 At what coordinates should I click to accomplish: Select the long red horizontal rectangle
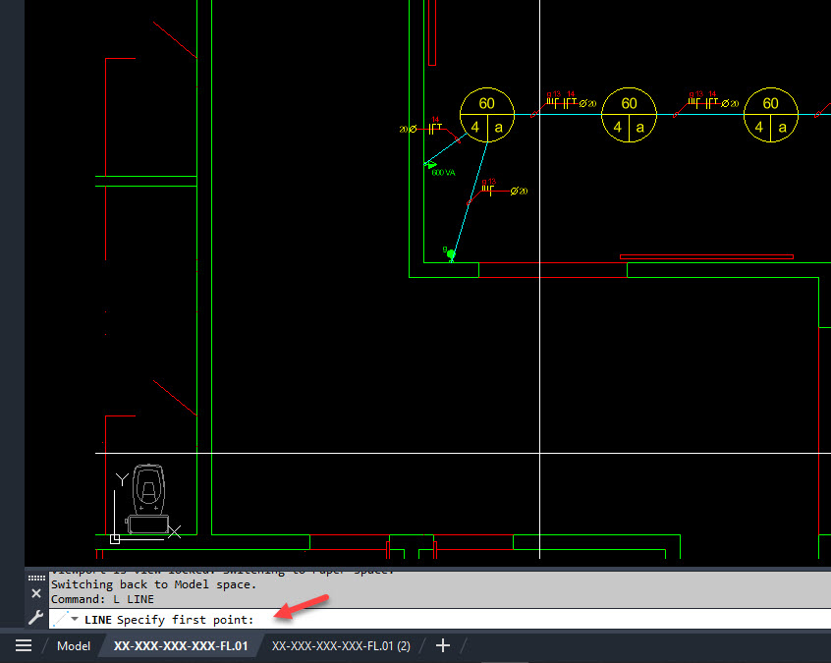tap(706, 257)
